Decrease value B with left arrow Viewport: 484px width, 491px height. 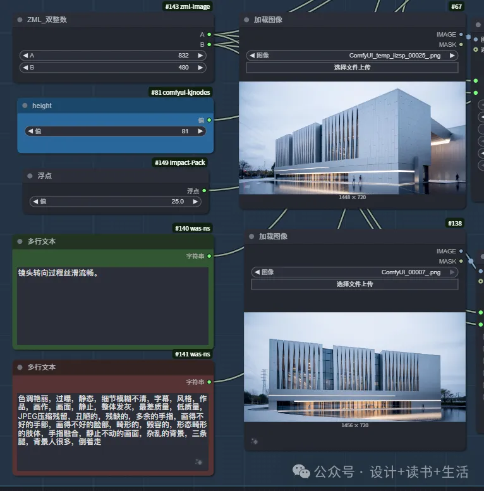[25, 68]
